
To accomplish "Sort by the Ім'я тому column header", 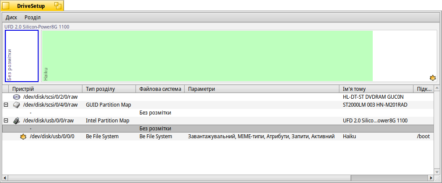I will tap(376, 89).
